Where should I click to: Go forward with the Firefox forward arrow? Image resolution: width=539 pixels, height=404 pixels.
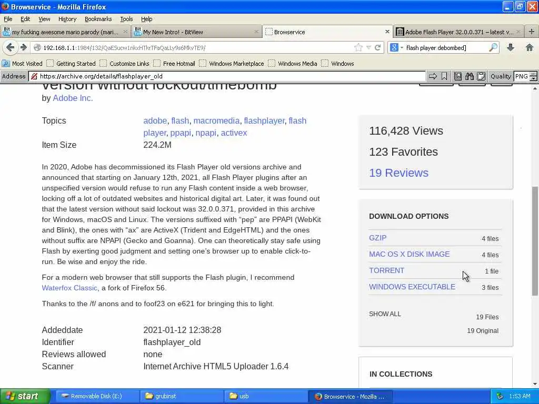tap(23, 47)
